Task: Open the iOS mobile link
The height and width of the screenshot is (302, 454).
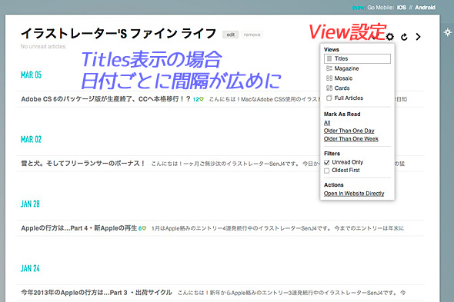Action: point(402,8)
